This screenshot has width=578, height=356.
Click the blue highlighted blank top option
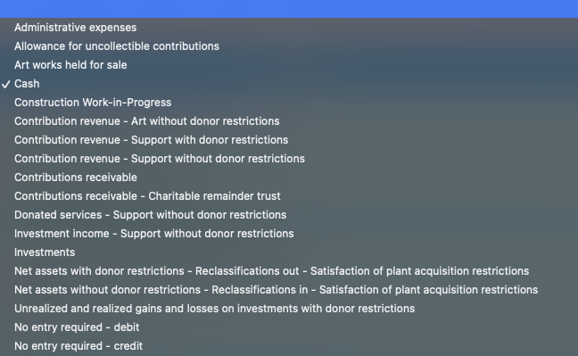(289, 9)
